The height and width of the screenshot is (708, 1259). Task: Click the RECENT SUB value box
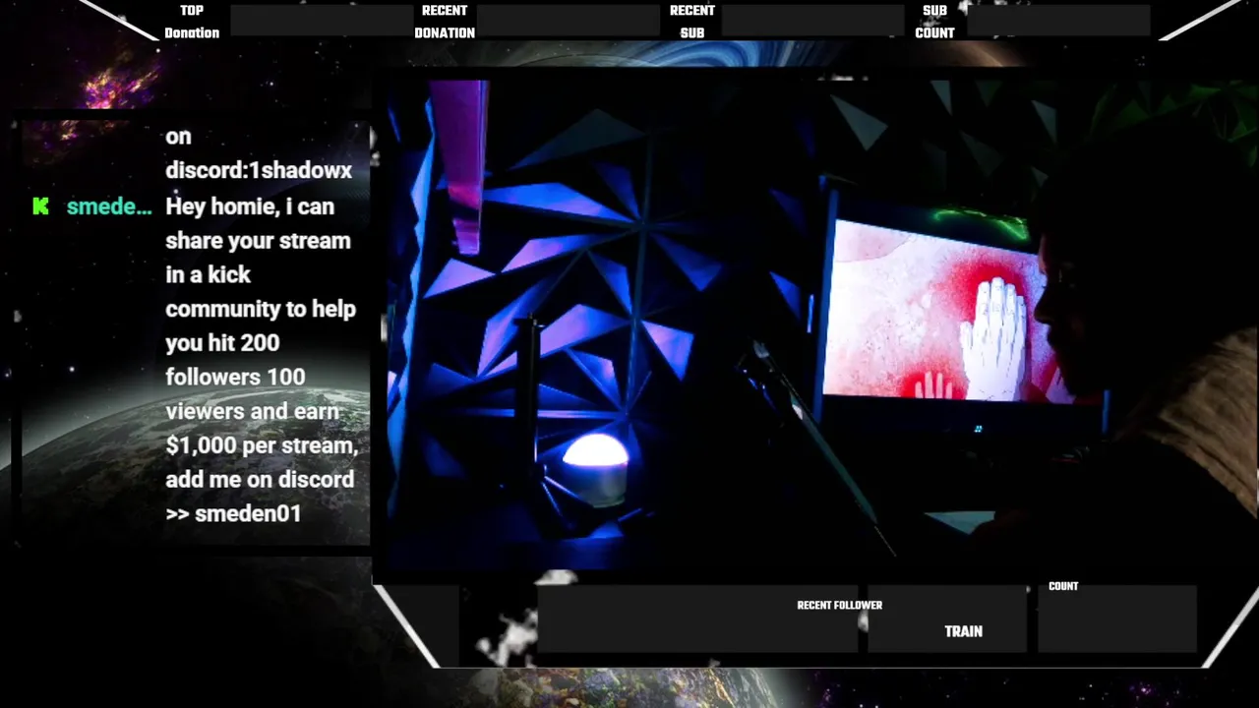[812, 21]
